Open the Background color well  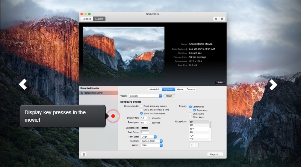145,128
